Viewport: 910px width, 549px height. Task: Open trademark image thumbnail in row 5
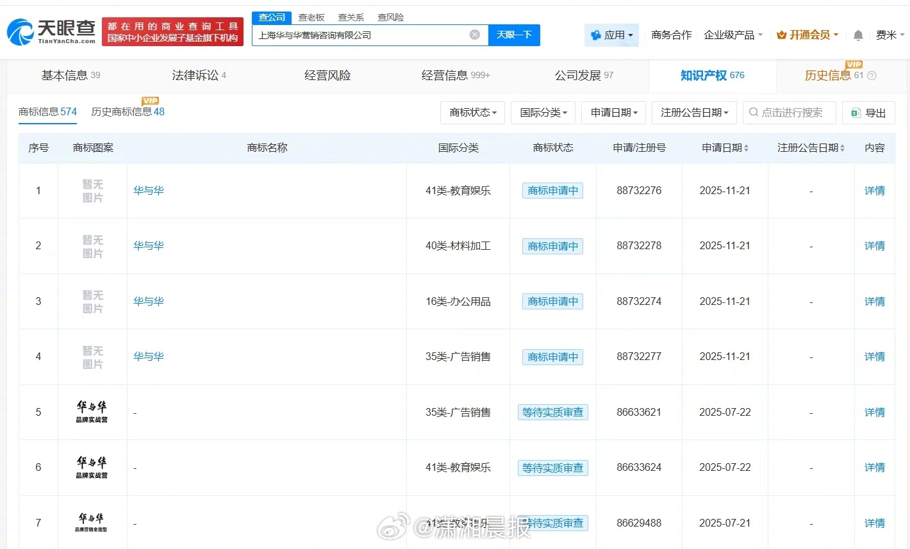[x=92, y=412]
